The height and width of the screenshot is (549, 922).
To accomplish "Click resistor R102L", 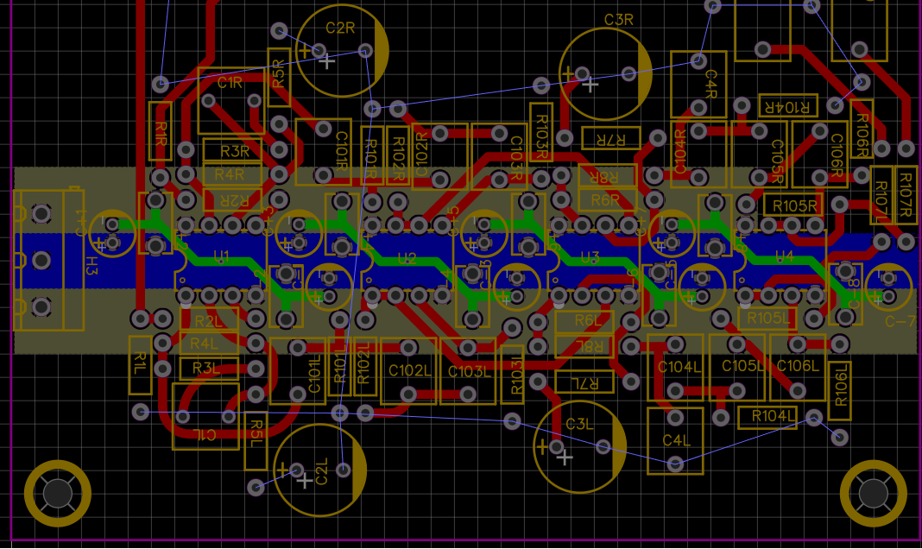I will tap(365, 366).
